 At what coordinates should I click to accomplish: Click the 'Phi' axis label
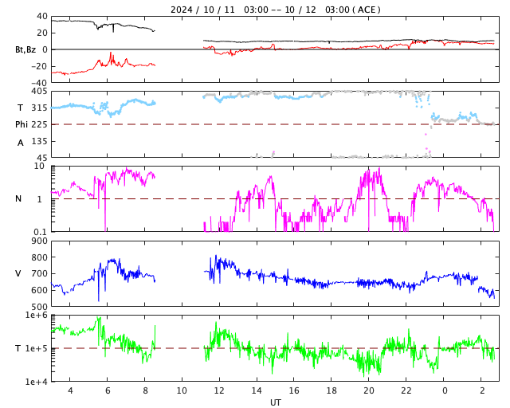coord(22,124)
